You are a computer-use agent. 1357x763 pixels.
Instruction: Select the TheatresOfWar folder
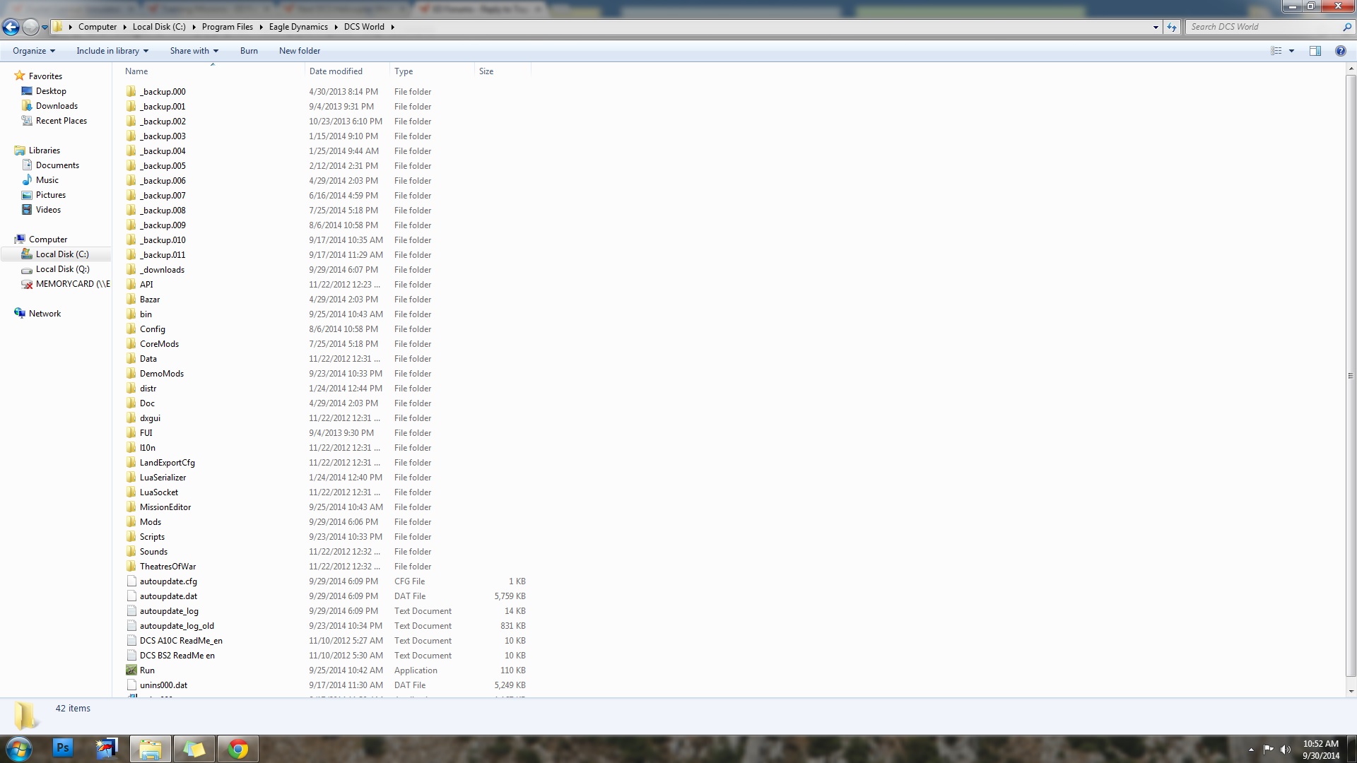168,567
